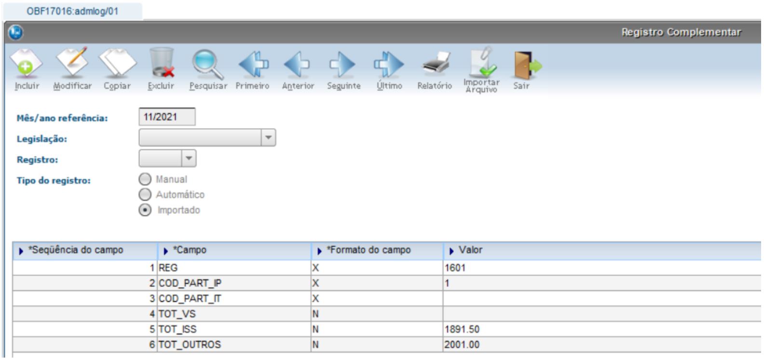Click format N in TOT_VS row
764x358 pixels.
pyautogui.click(x=377, y=314)
